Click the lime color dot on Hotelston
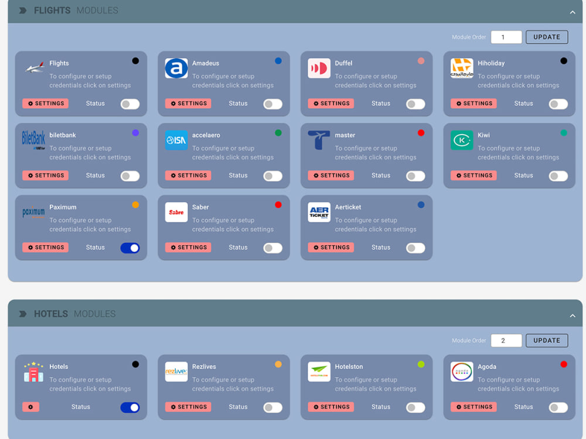Screen dimensions: 586x439 [x=421, y=364]
